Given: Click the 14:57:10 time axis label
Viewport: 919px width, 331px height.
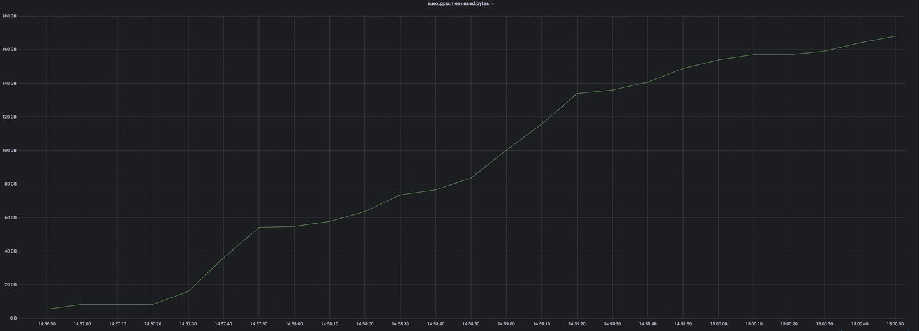Looking at the screenshot, I should [x=117, y=324].
